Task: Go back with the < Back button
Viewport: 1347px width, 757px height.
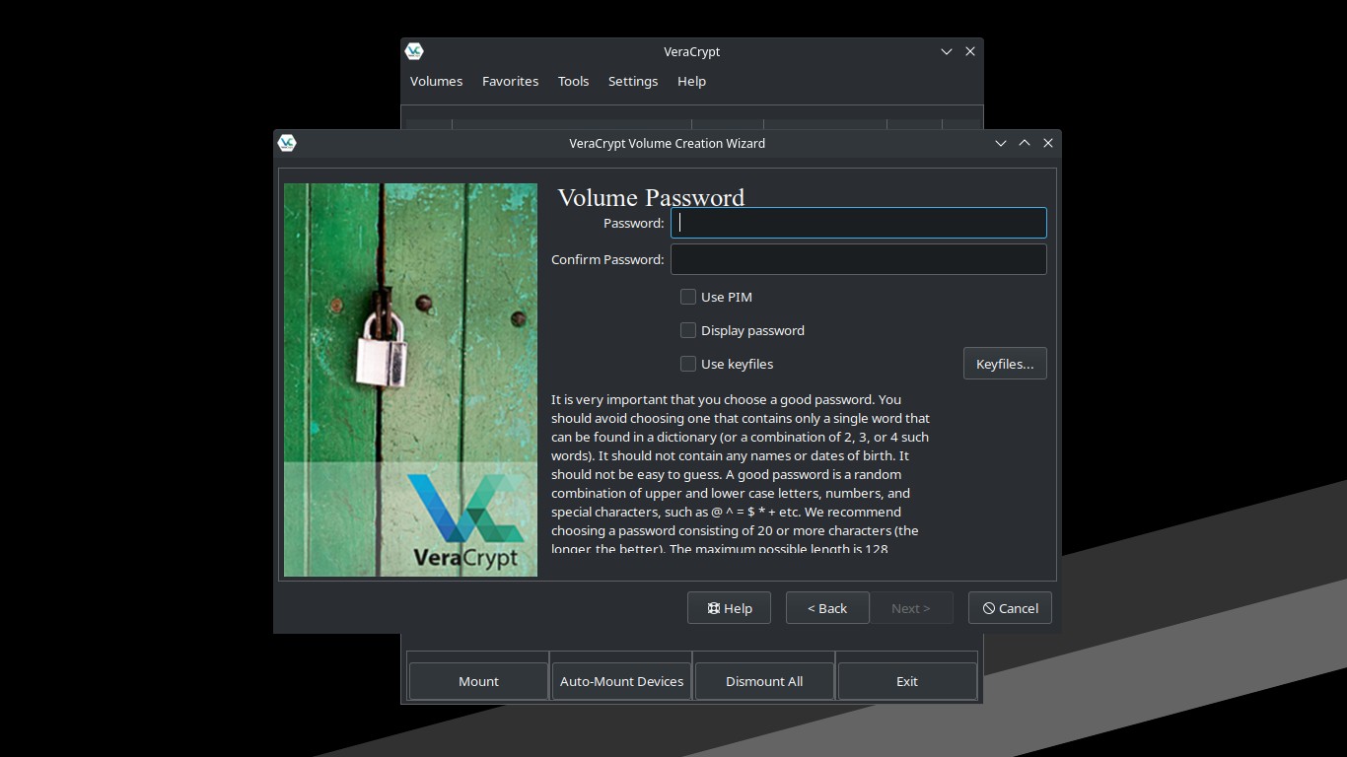Action: coord(827,608)
